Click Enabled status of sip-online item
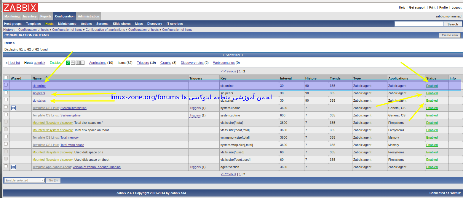Image resolution: width=463 pixels, height=198 pixels. coord(432,86)
